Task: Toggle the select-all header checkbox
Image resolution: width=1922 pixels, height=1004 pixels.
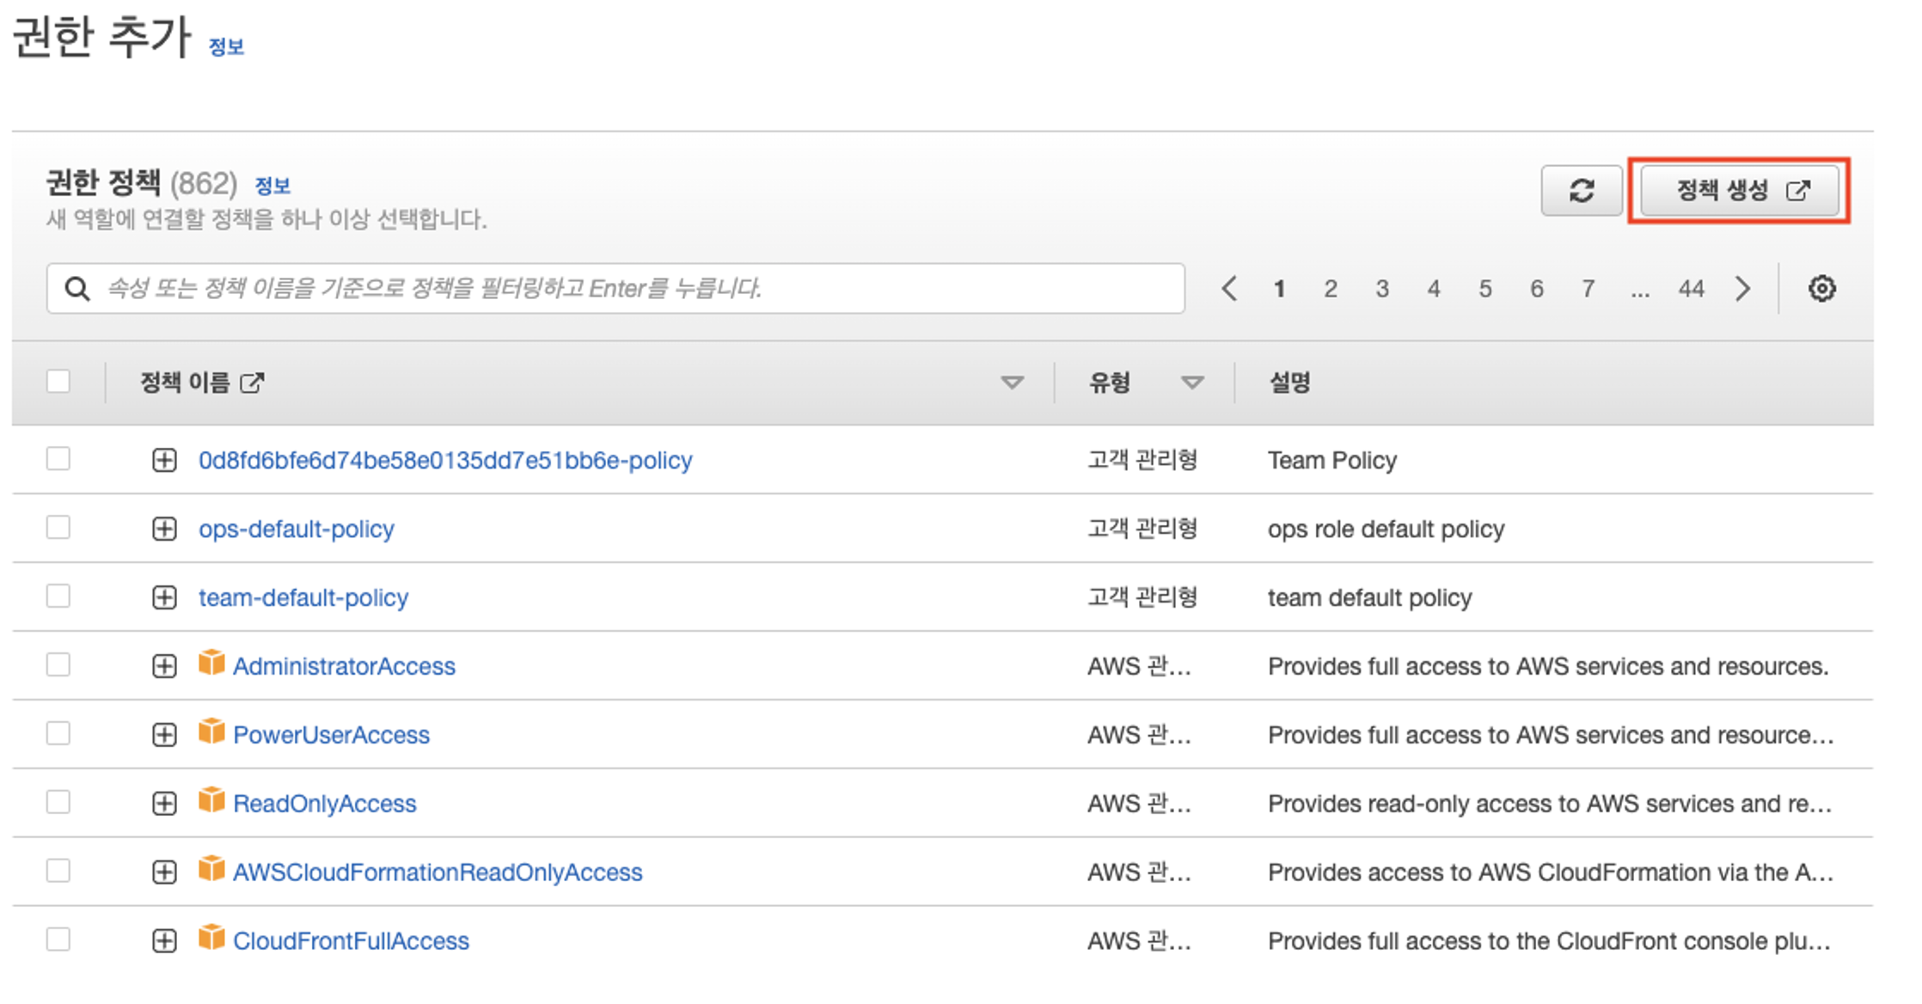Action: pos(58,382)
